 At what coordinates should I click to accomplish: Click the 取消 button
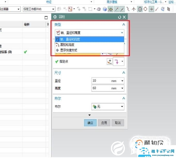click(x=118, y=123)
